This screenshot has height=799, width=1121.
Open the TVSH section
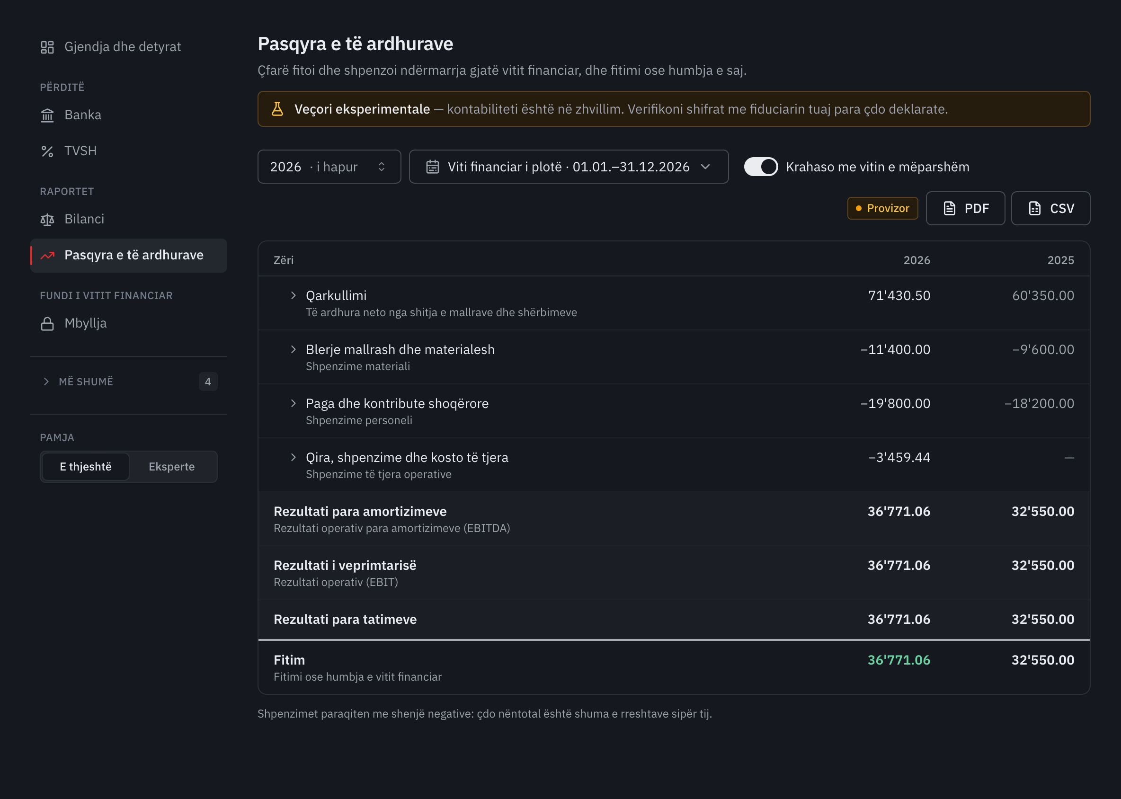click(x=128, y=151)
